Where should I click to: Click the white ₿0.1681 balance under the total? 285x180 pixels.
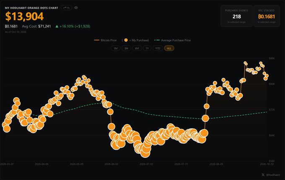click(11, 26)
